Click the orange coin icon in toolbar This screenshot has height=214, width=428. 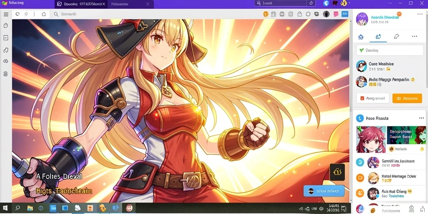[265, 14]
